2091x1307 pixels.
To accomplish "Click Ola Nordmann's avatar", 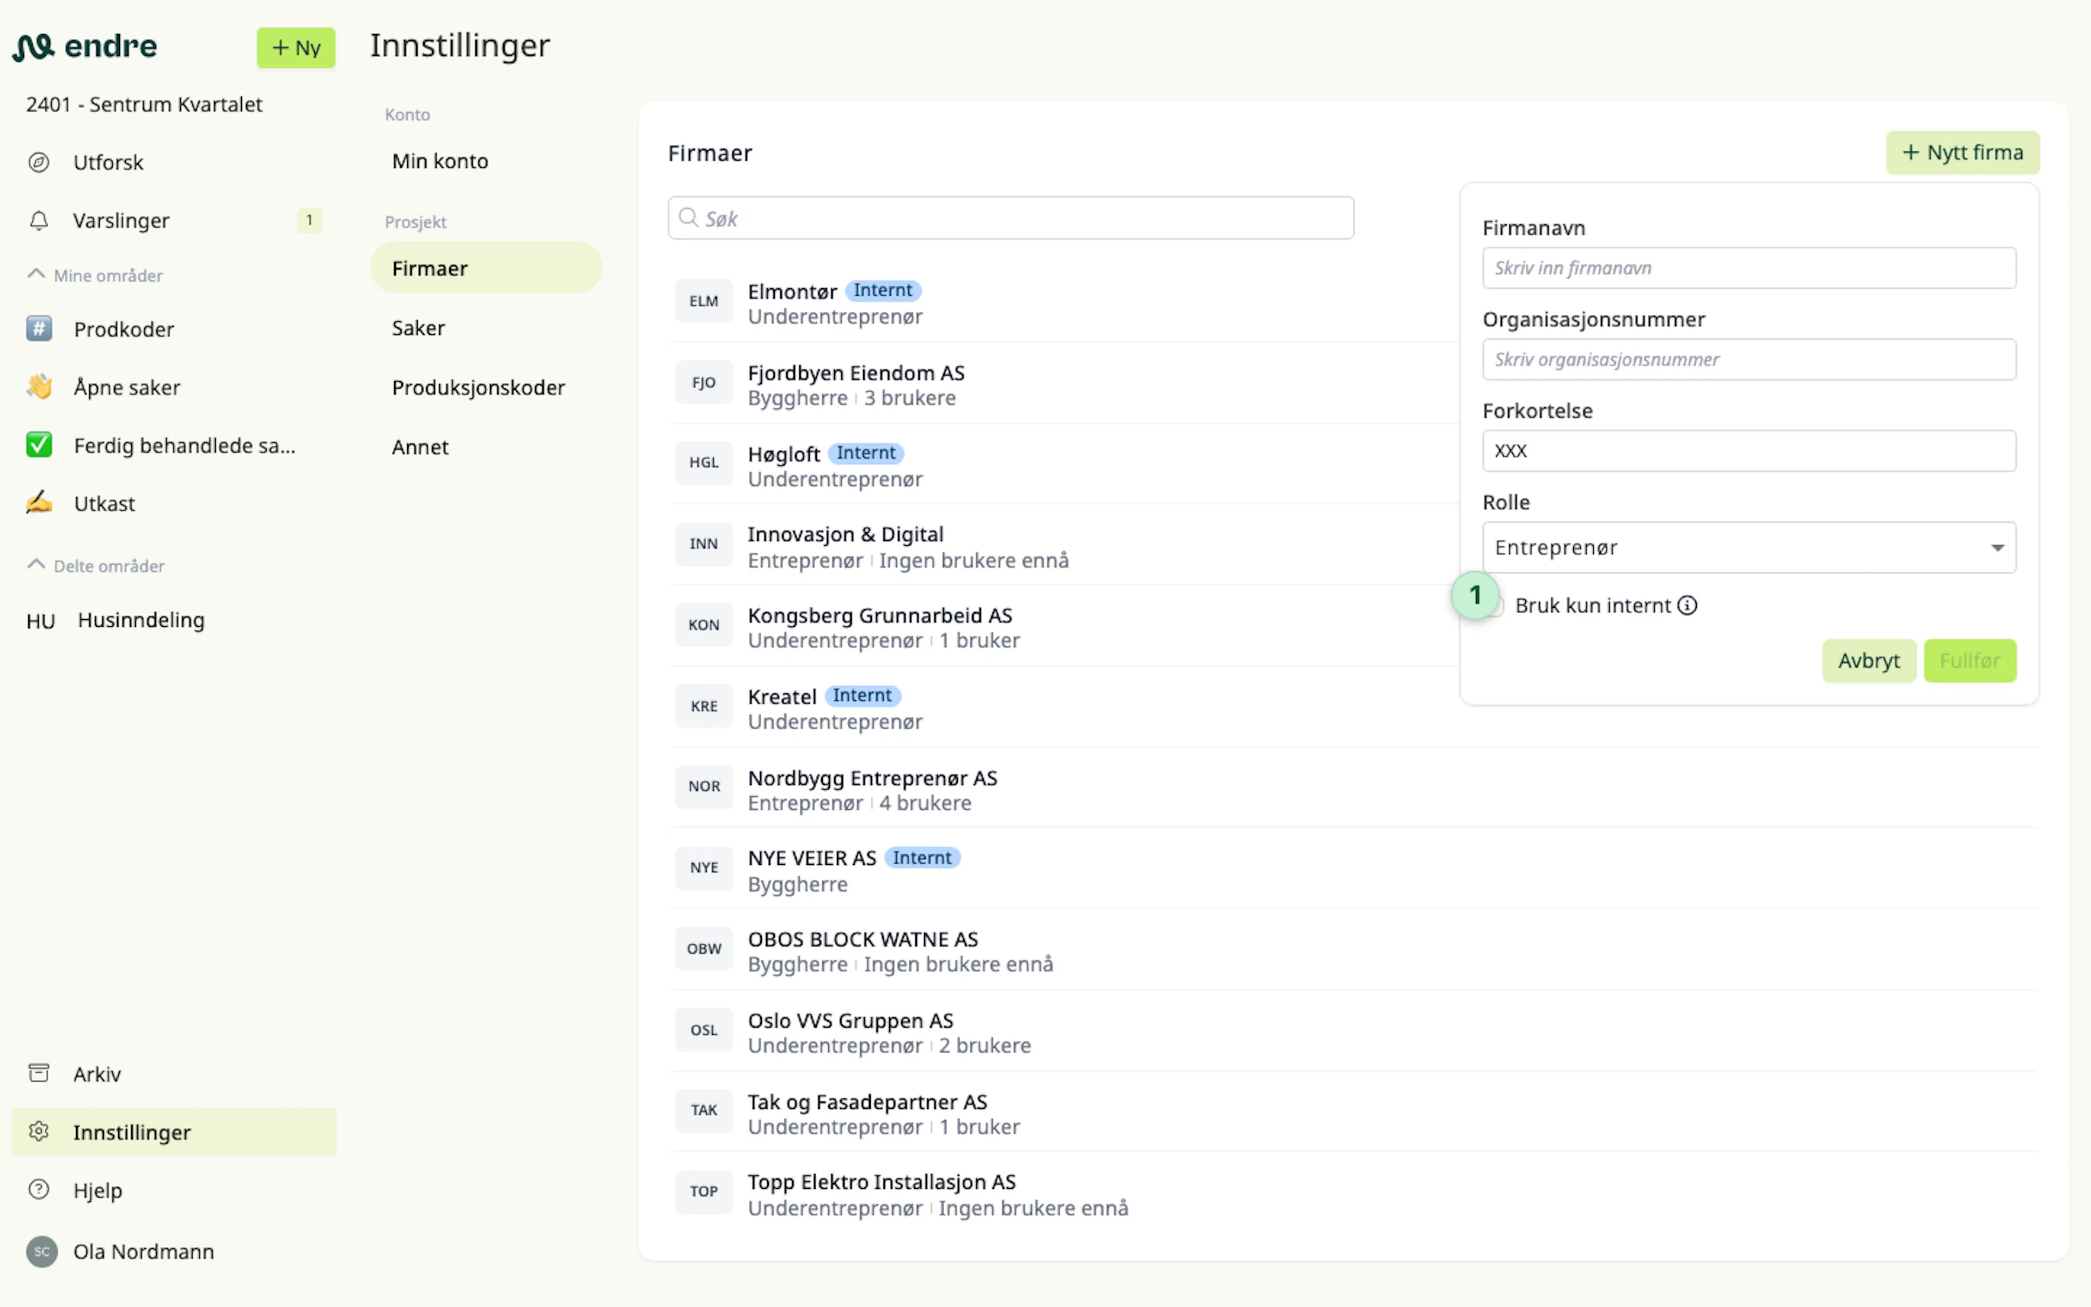I will coord(41,1251).
